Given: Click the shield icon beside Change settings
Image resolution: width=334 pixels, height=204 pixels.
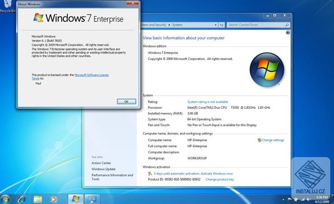Looking at the screenshot, I should [x=259, y=140].
